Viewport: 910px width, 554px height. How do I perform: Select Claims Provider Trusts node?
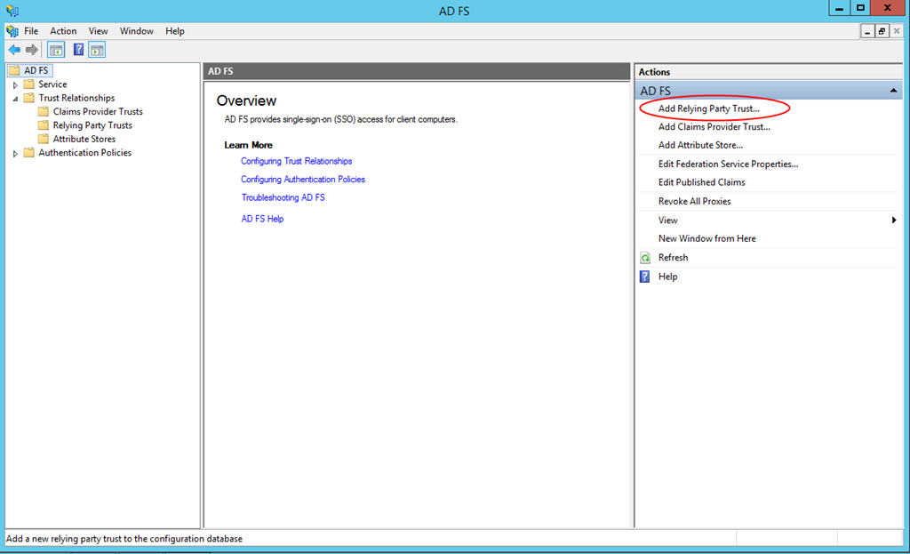(98, 111)
